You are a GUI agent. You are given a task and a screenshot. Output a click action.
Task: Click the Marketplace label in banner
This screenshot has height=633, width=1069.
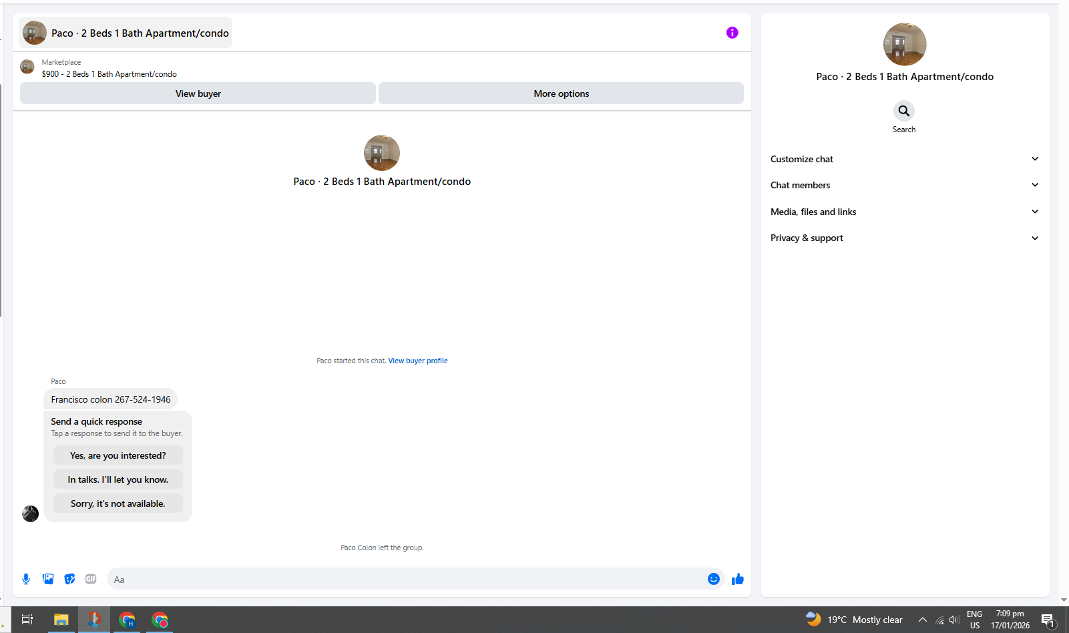pyautogui.click(x=61, y=62)
